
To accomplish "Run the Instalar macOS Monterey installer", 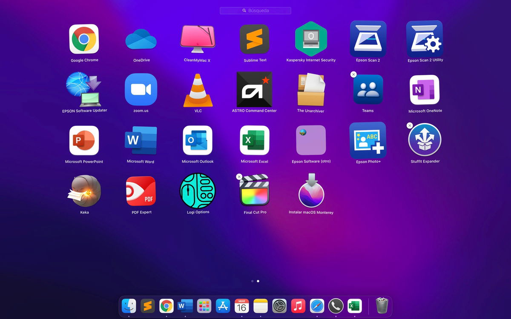I will pyautogui.click(x=311, y=191).
